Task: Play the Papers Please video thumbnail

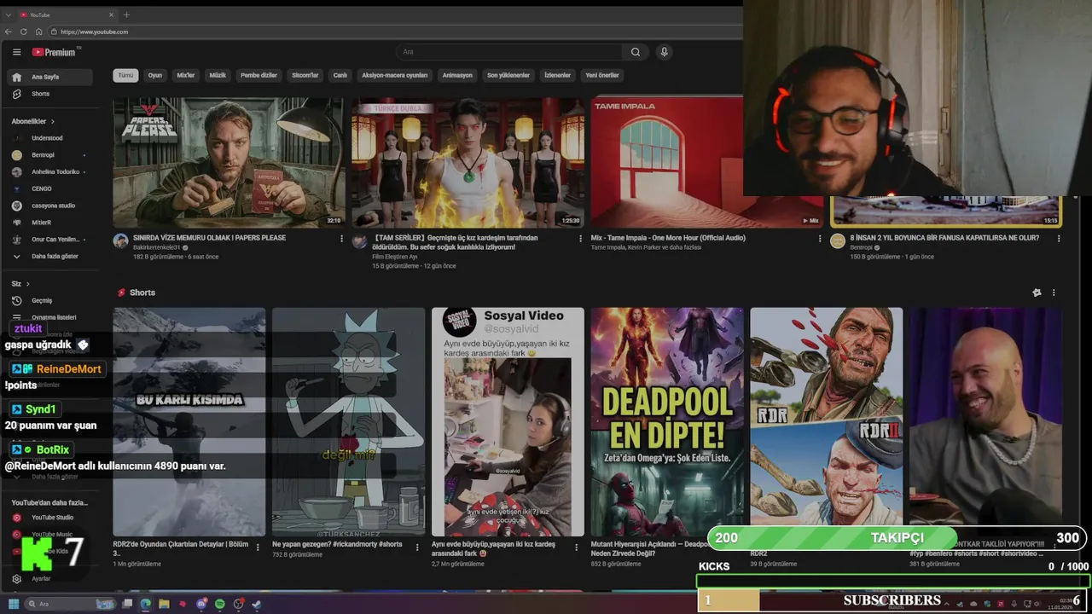Action: click(229, 162)
